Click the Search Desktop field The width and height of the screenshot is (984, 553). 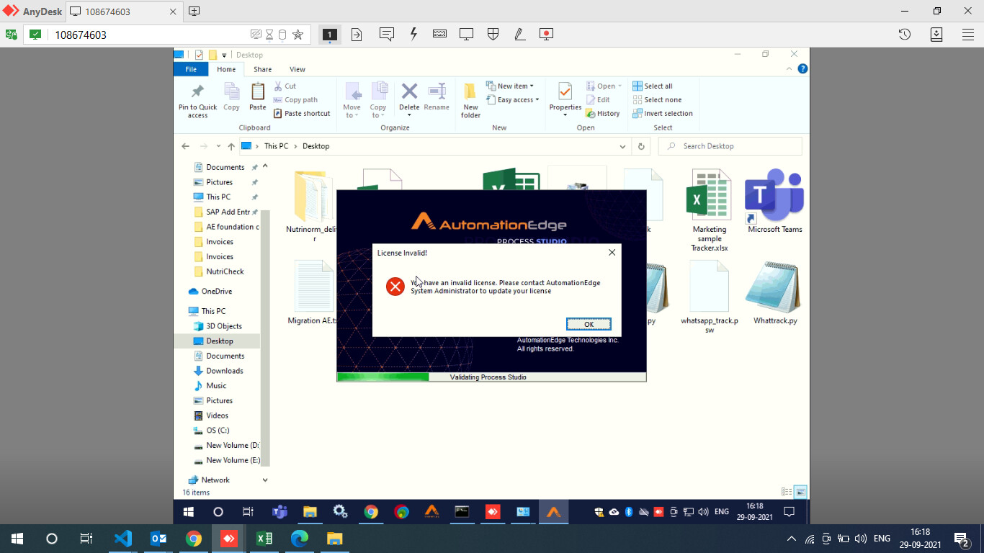(730, 146)
